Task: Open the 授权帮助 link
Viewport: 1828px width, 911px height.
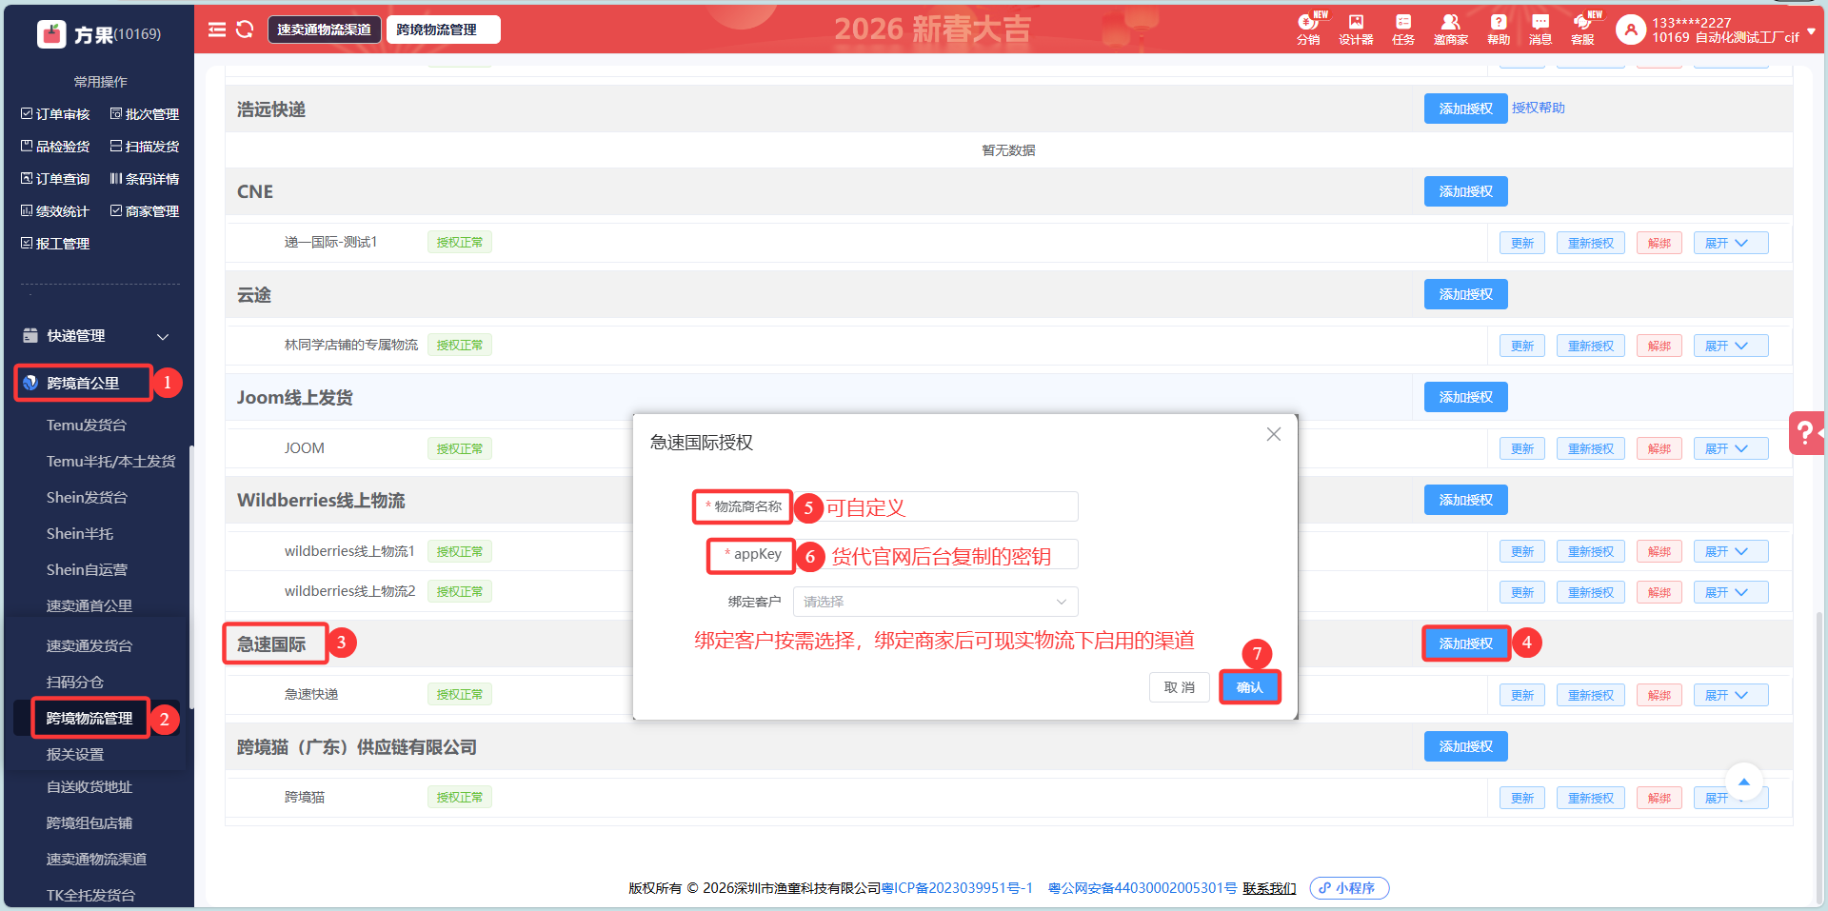Action: click(x=1539, y=108)
